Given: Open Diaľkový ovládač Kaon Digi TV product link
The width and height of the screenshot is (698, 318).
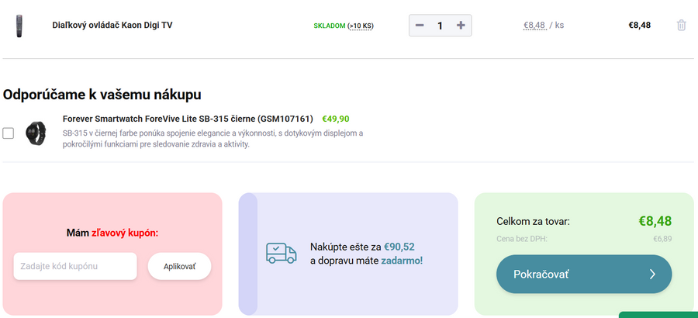Looking at the screenshot, I should click(112, 25).
